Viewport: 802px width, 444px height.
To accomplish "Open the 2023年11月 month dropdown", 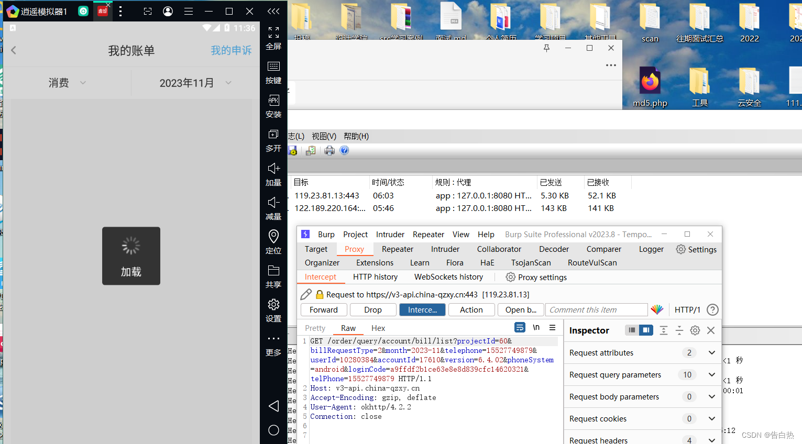I will pyautogui.click(x=195, y=83).
